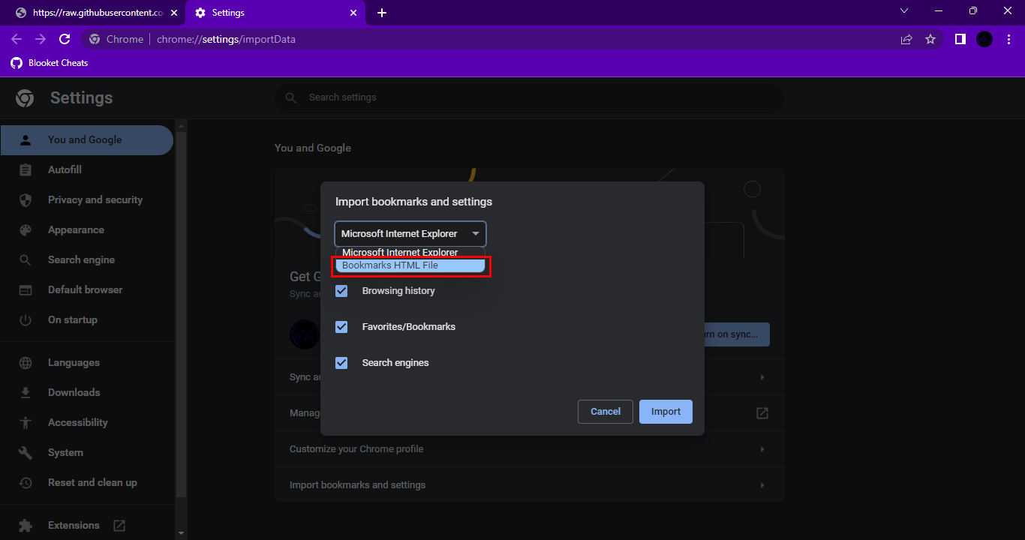The image size is (1025, 540).
Task: Open Accessibility settings section
Action: pyautogui.click(x=86, y=422)
